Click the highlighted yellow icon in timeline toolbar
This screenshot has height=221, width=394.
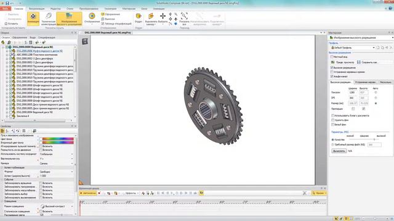tap(201, 193)
